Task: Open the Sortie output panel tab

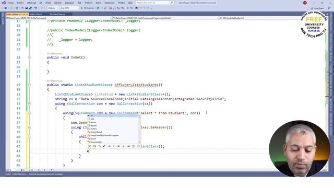Action: click(x=8, y=174)
